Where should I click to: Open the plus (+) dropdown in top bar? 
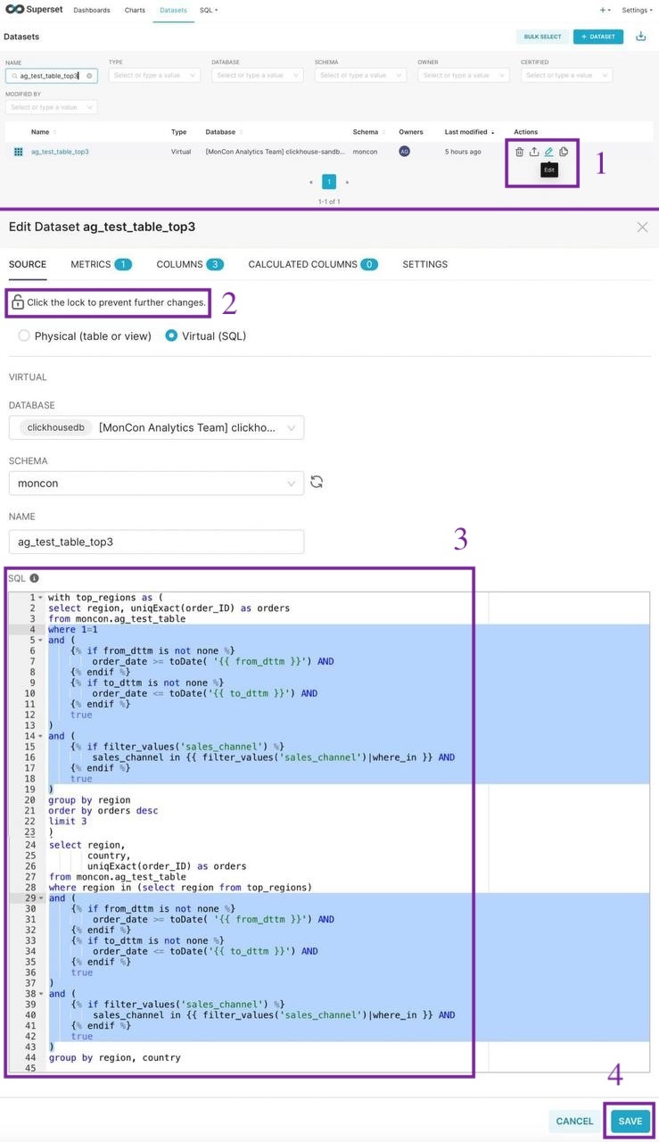(606, 10)
